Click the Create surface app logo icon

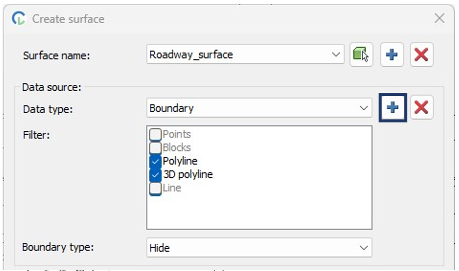pyautogui.click(x=19, y=19)
